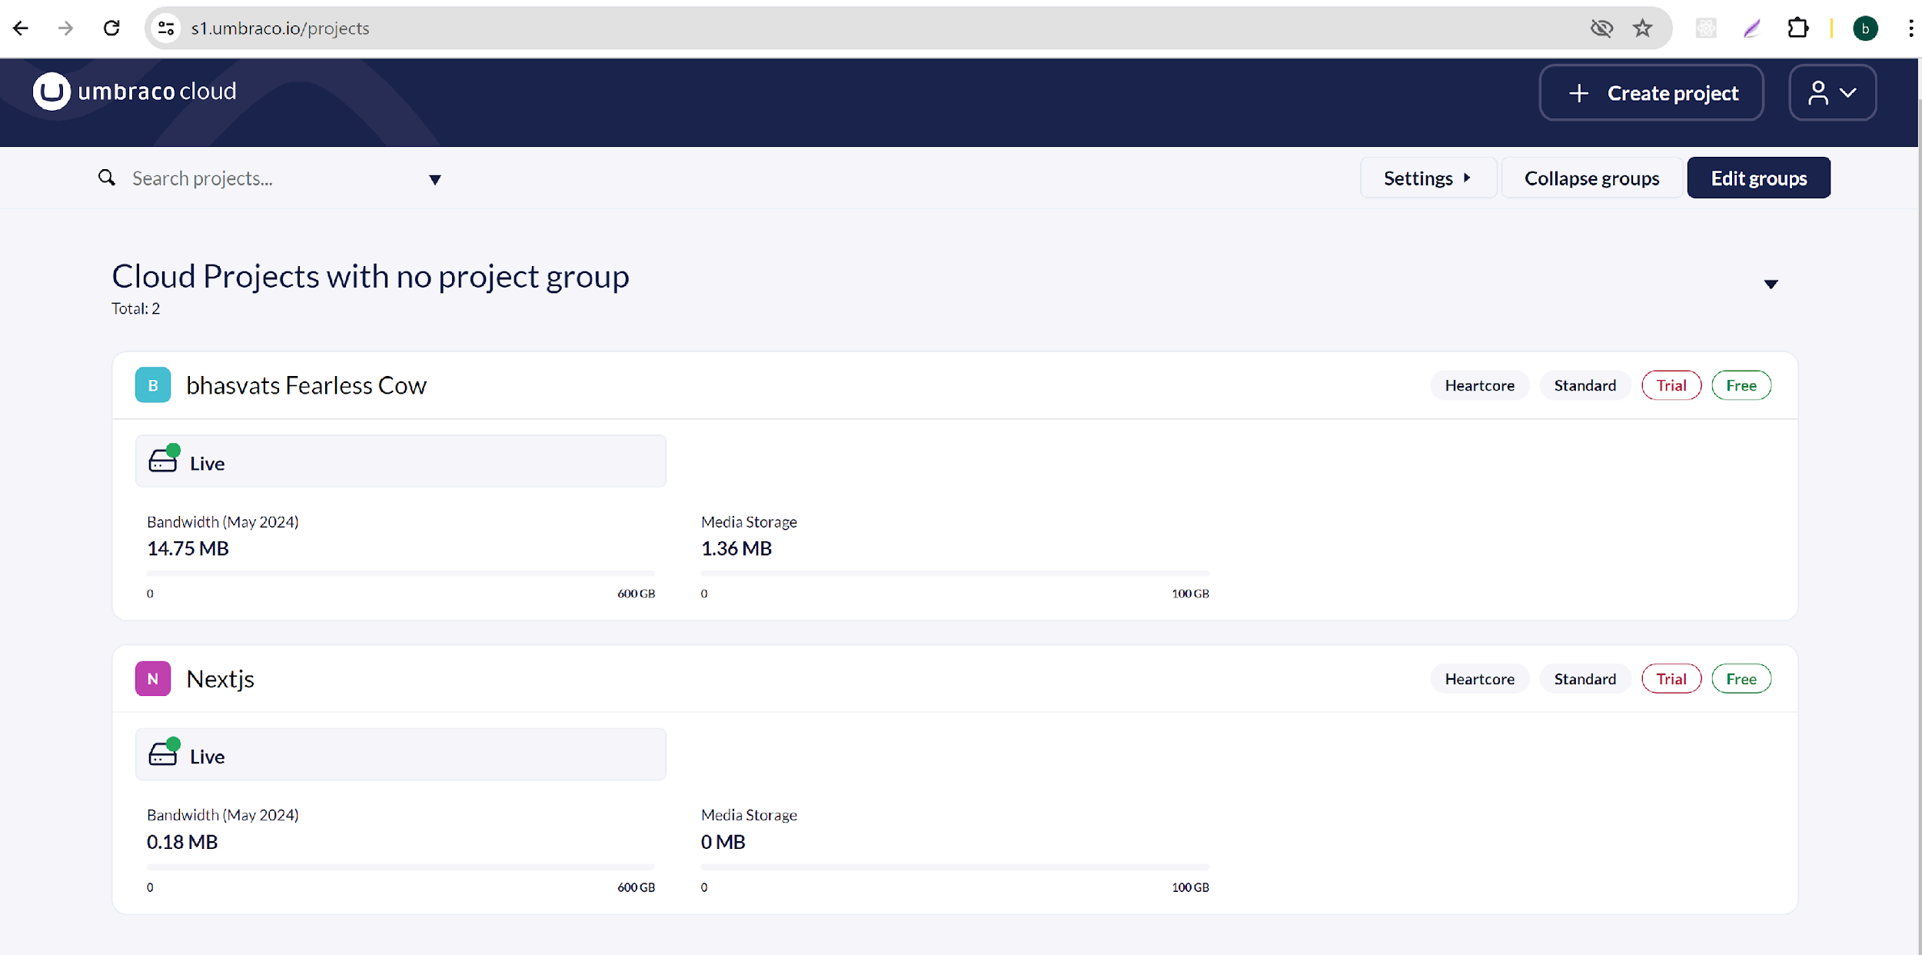Viewport: 1922px width, 955px height.
Task: Click the Live environment icon for Fearless Cow
Action: [163, 461]
